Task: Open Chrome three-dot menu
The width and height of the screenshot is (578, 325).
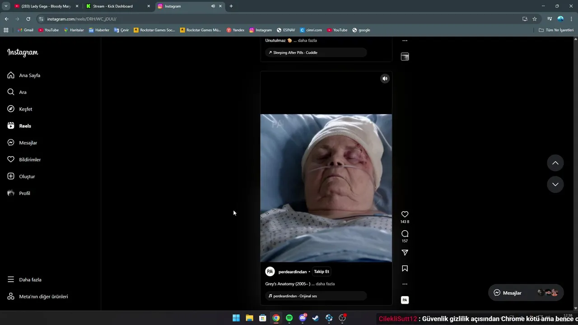Action: (x=572, y=19)
